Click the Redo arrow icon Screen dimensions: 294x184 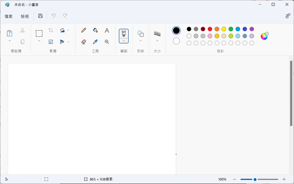(65, 16)
